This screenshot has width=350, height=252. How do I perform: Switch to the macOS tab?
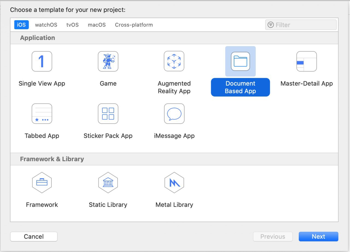[97, 25]
